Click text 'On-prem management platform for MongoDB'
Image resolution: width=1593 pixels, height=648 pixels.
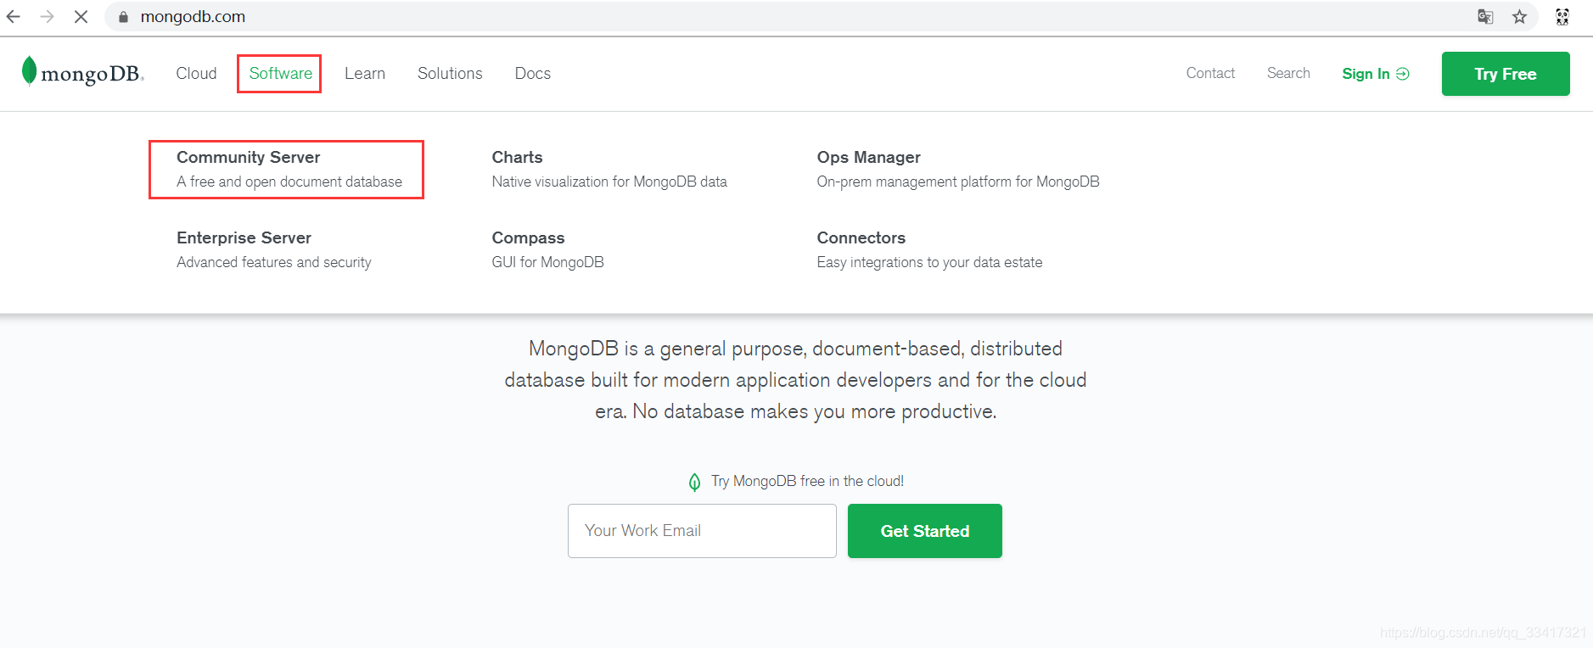click(958, 182)
